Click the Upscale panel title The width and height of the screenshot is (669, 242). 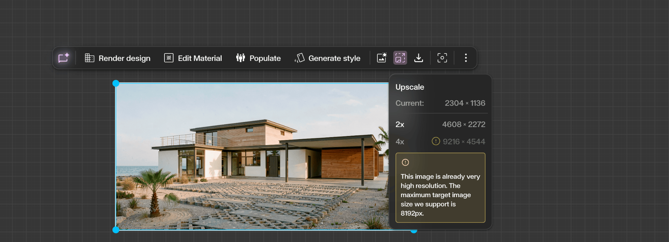point(410,87)
